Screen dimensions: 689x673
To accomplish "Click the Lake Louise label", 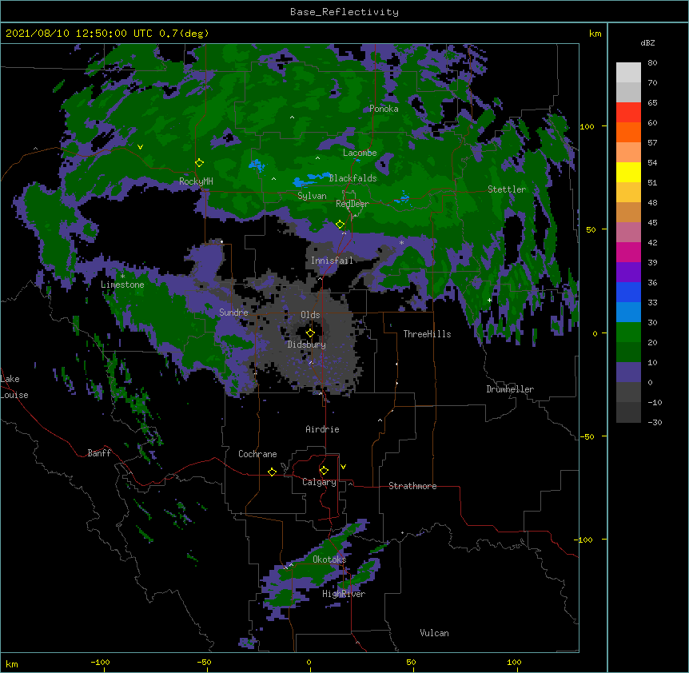I will [x=14, y=387].
